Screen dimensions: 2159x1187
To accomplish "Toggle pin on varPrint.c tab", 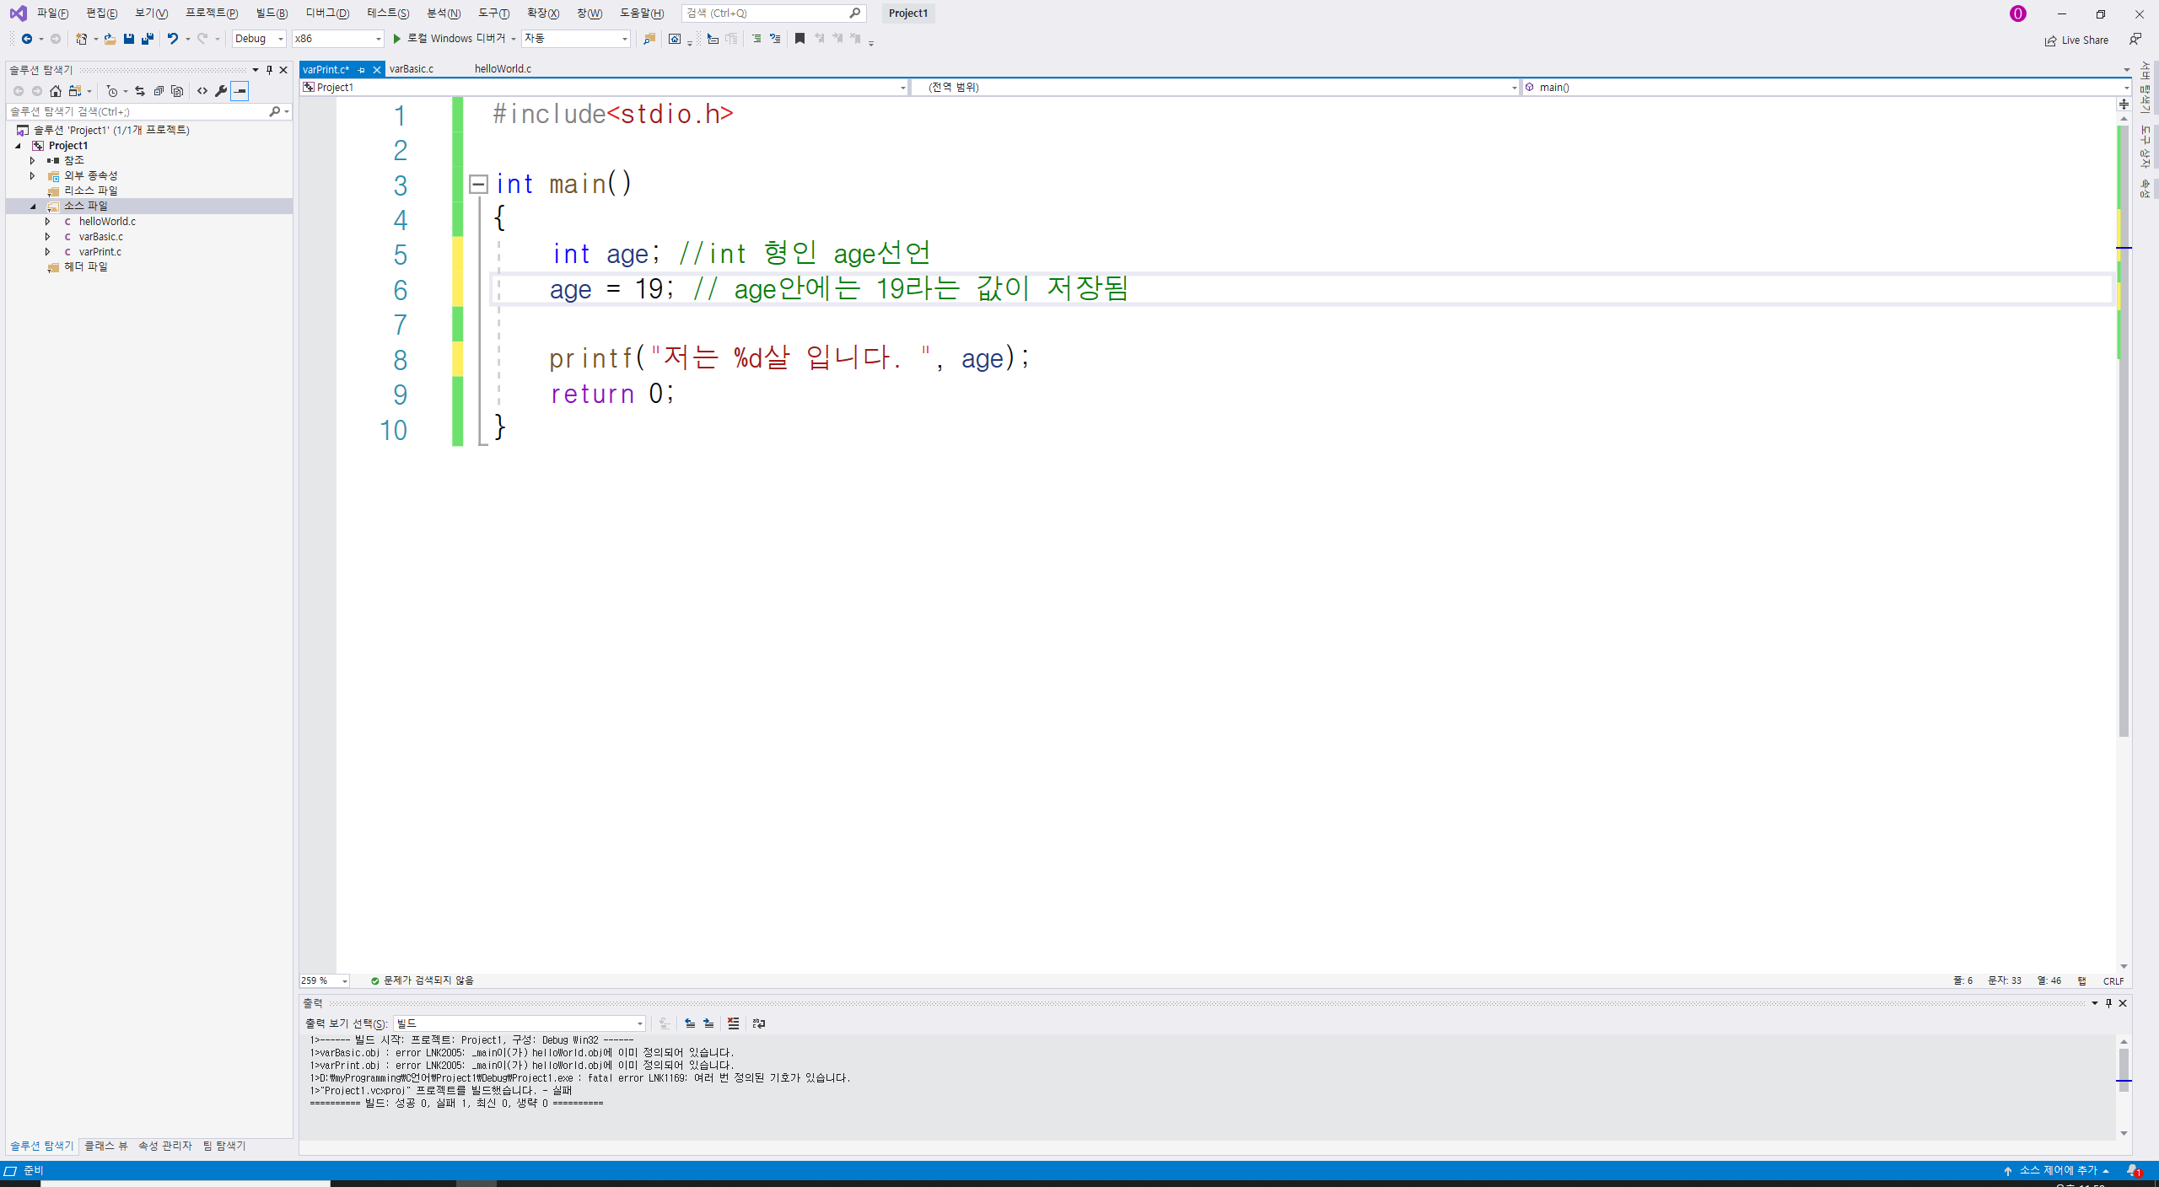I will pos(361,70).
